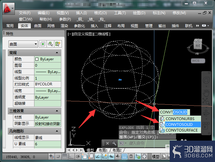
Task: Open the WCS coordinate system dropdown
Action: (198, 61)
